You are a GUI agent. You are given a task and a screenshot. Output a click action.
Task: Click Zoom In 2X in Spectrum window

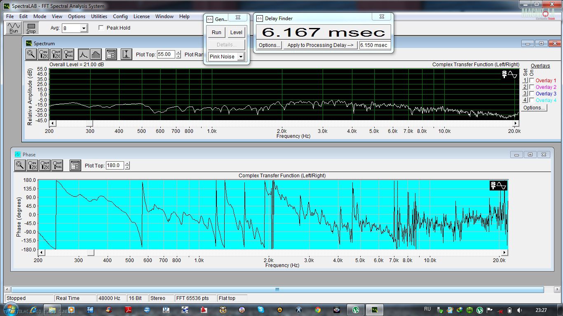tap(43, 54)
